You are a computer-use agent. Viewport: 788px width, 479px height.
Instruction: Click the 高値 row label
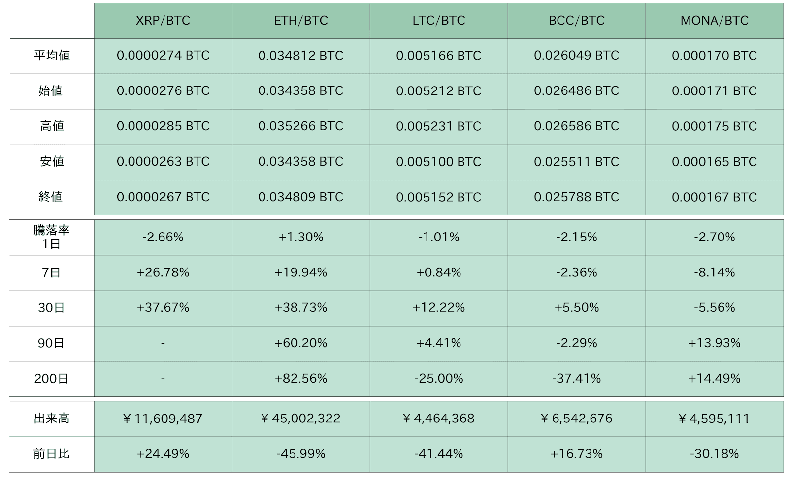pyautogui.click(x=52, y=126)
